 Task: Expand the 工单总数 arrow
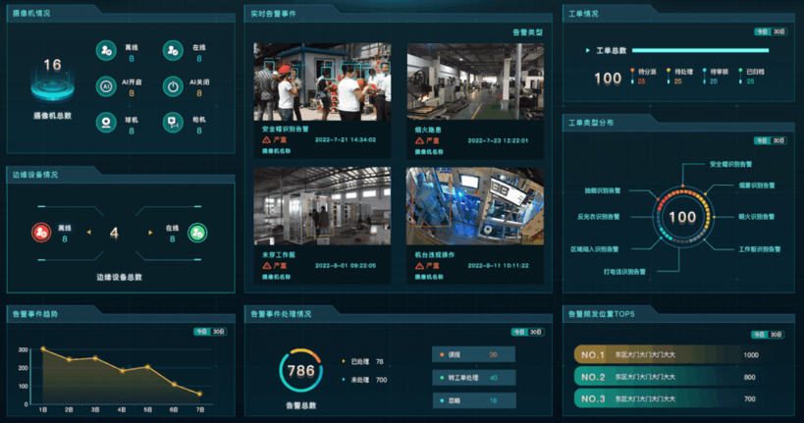click(587, 50)
